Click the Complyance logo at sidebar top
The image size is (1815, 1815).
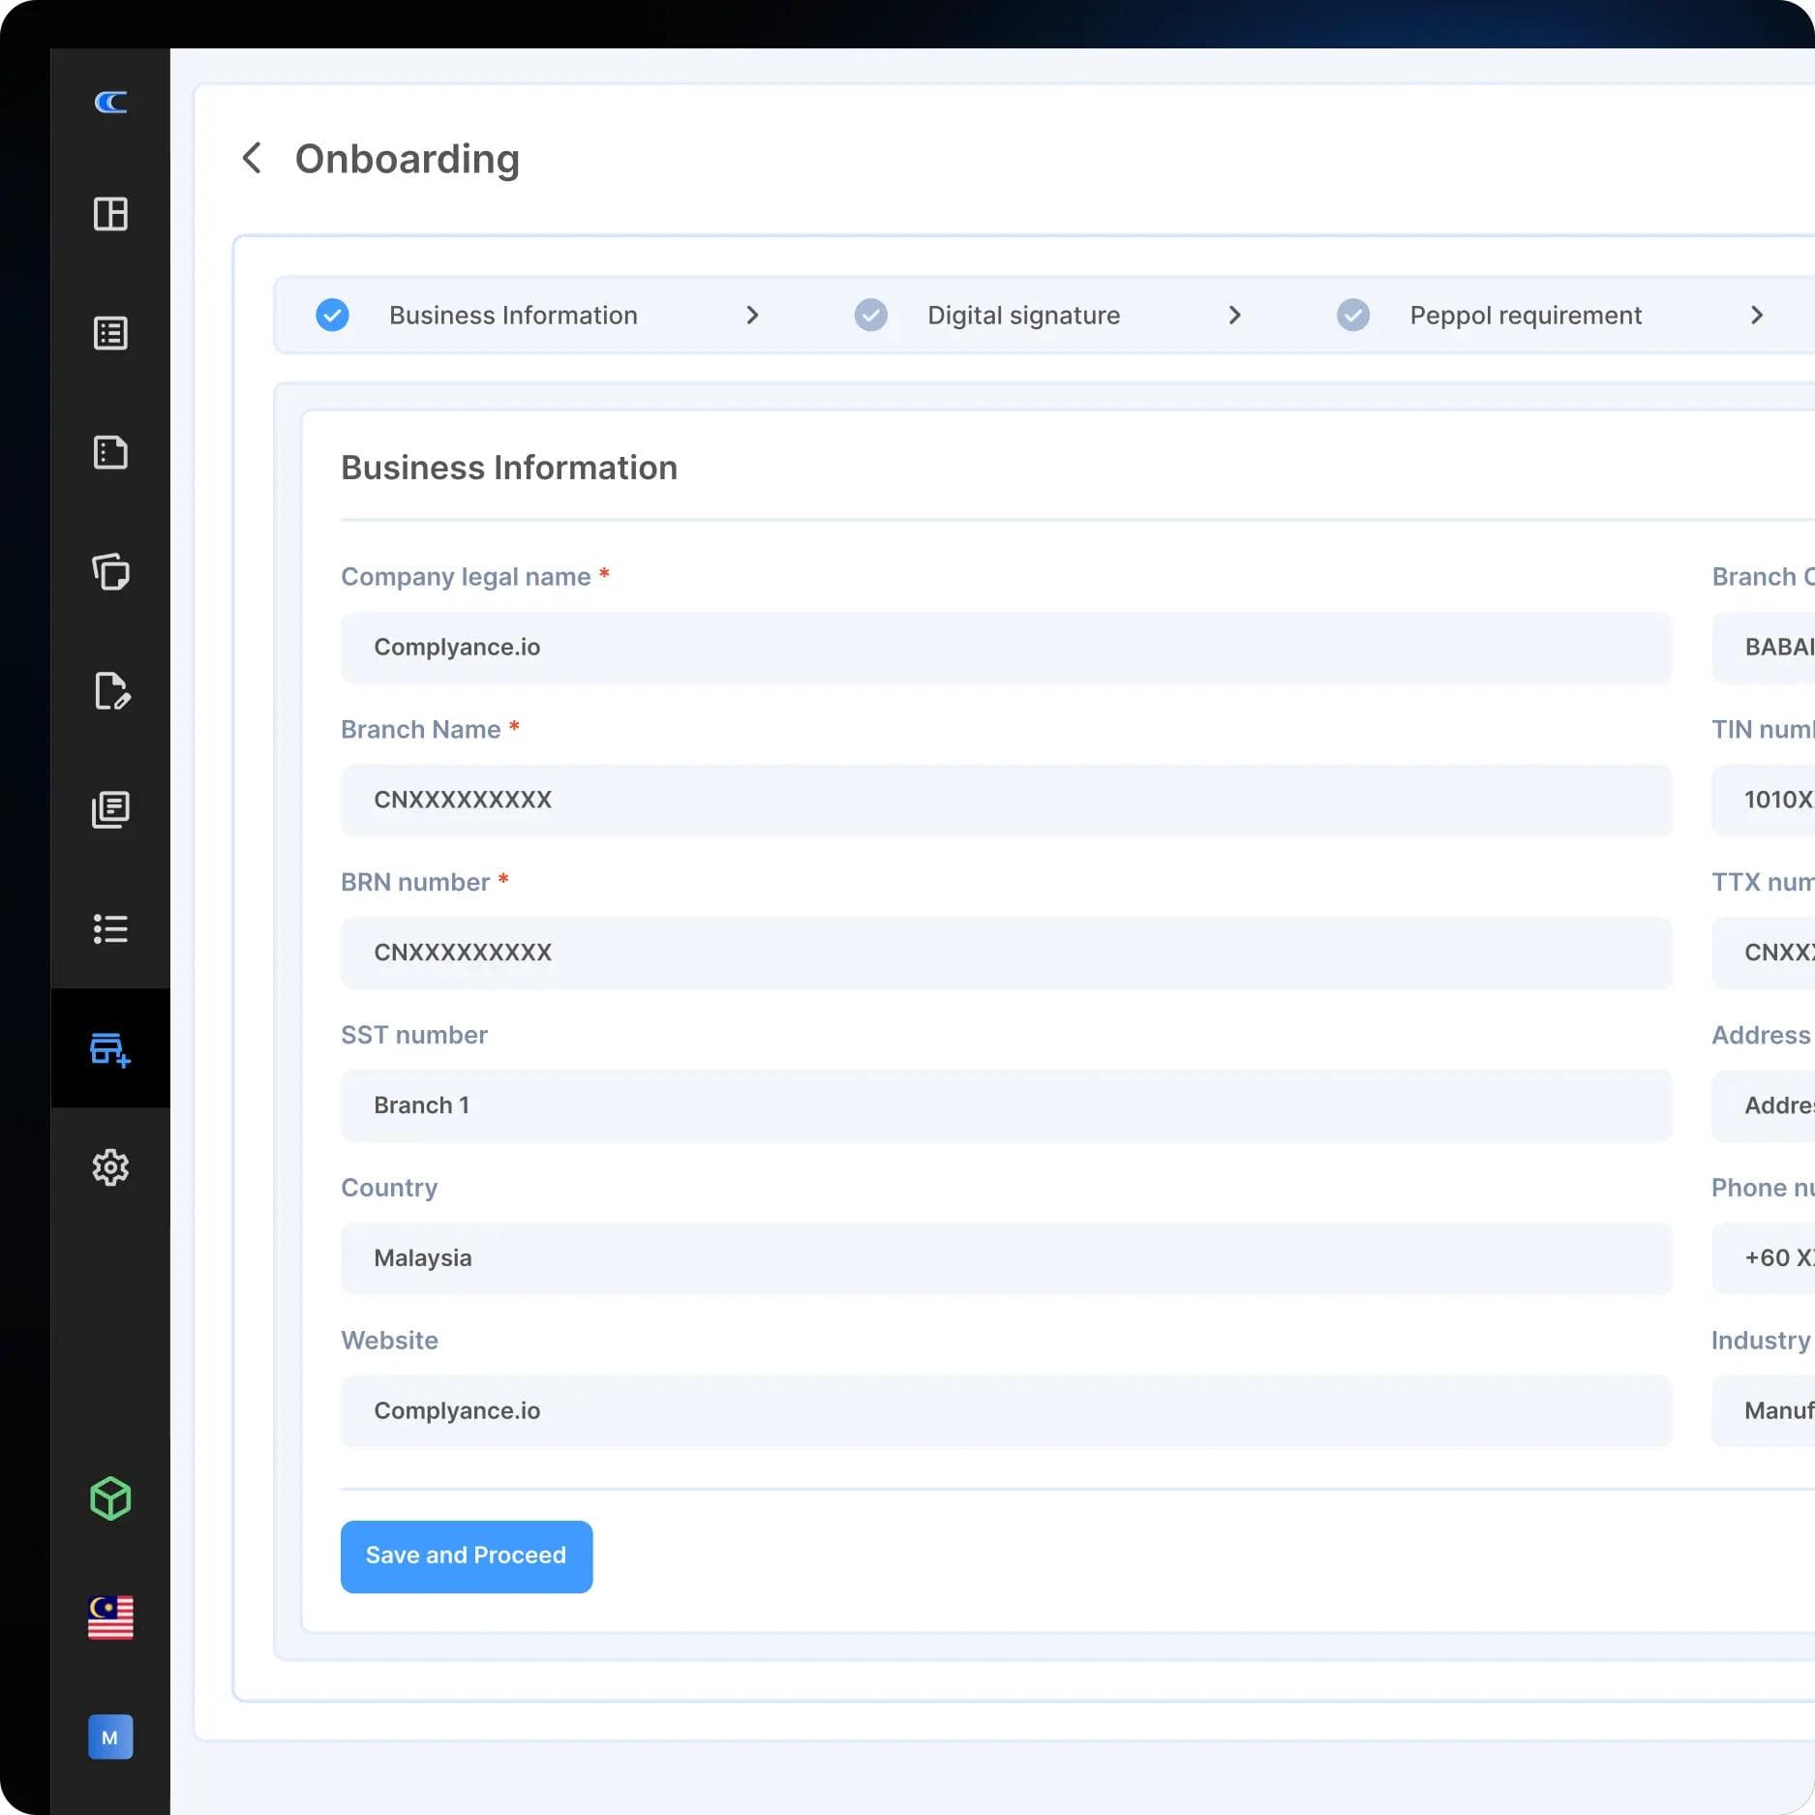click(110, 104)
